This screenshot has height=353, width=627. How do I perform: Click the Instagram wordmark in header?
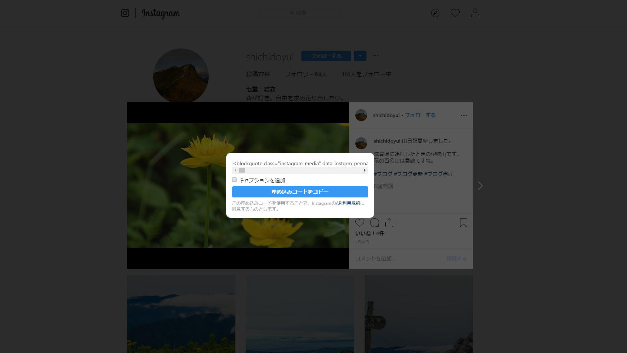[x=161, y=13]
